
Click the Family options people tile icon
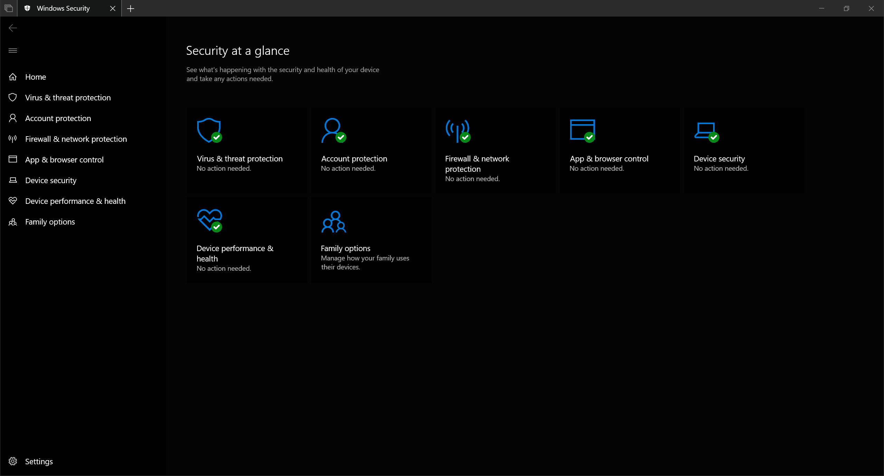334,221
